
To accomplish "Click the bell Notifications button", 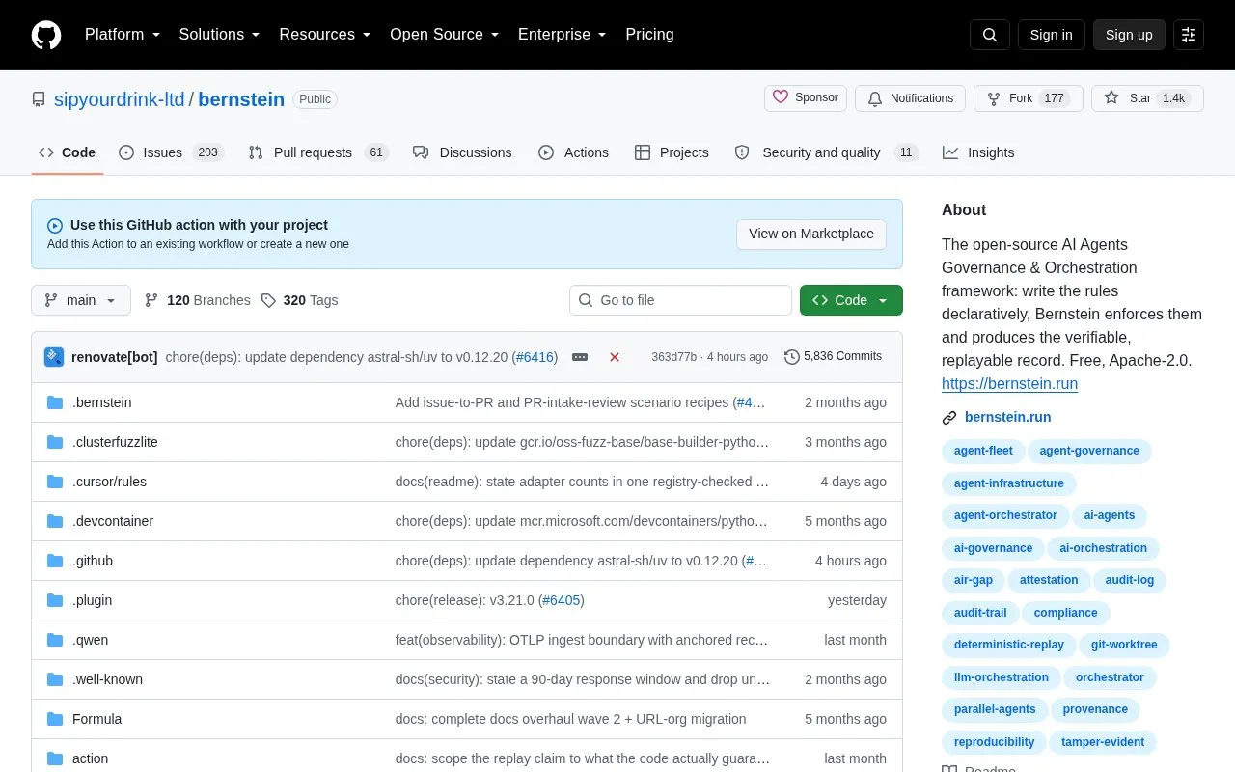I will click(x=910, y=98).
